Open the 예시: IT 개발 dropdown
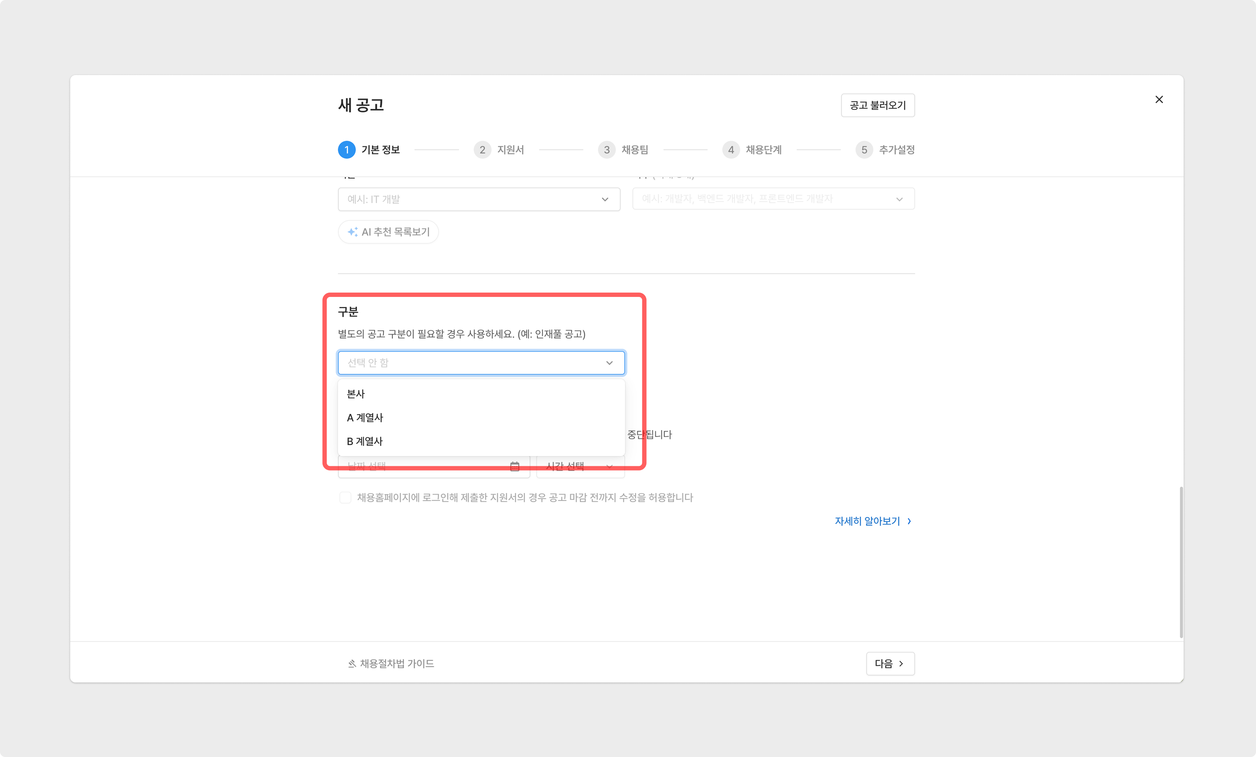Image resolution: width=1256 pixels, height=757 pixels. 478,199
